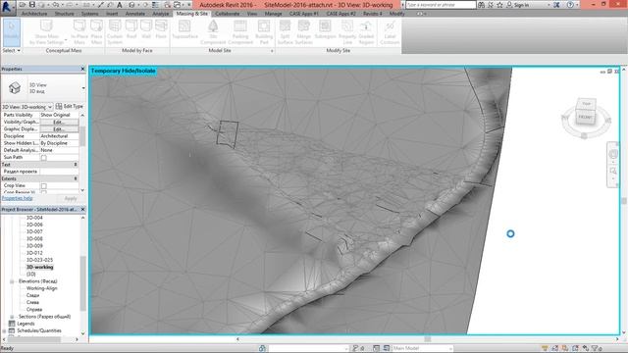Click the Text 'A' icon in quick access toolbar
Screen dimensions: 628x353
point(120,5)
